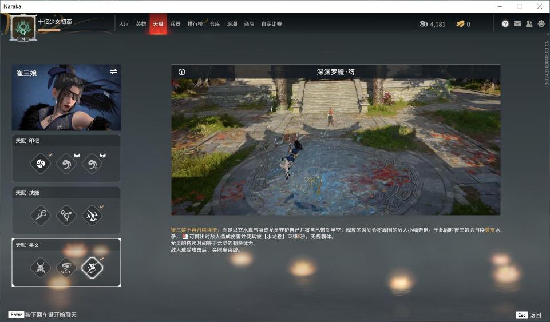Open the mail envelope icon

[517, 24]
